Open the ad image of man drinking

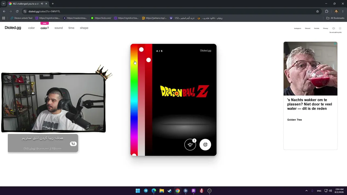[x=310, y=69]
